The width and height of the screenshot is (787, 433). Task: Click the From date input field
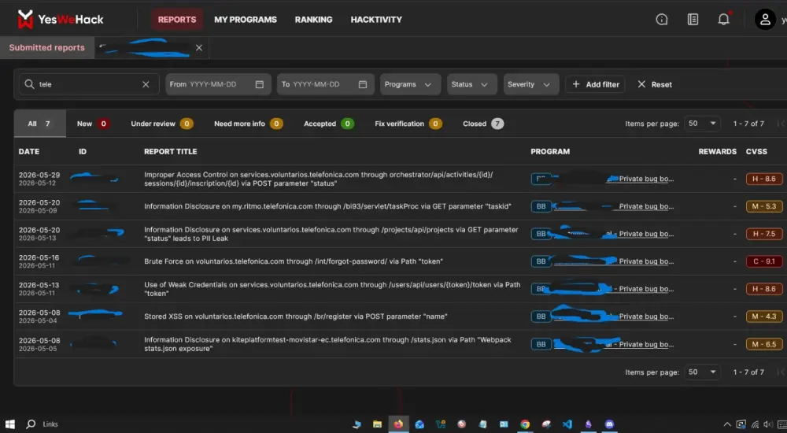[218, 84]
